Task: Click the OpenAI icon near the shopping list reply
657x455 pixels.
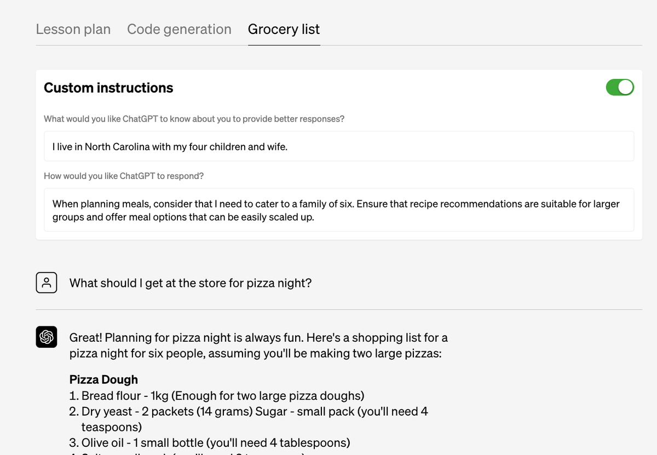Action: tap(46, 337)
